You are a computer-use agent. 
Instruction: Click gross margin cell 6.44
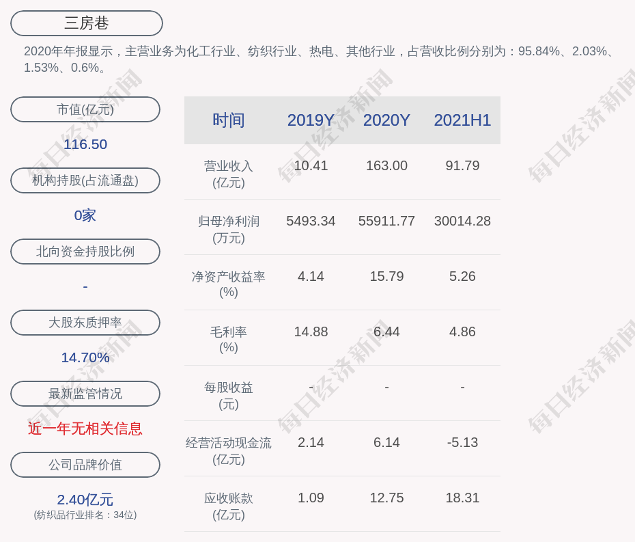tap(386, 331)
